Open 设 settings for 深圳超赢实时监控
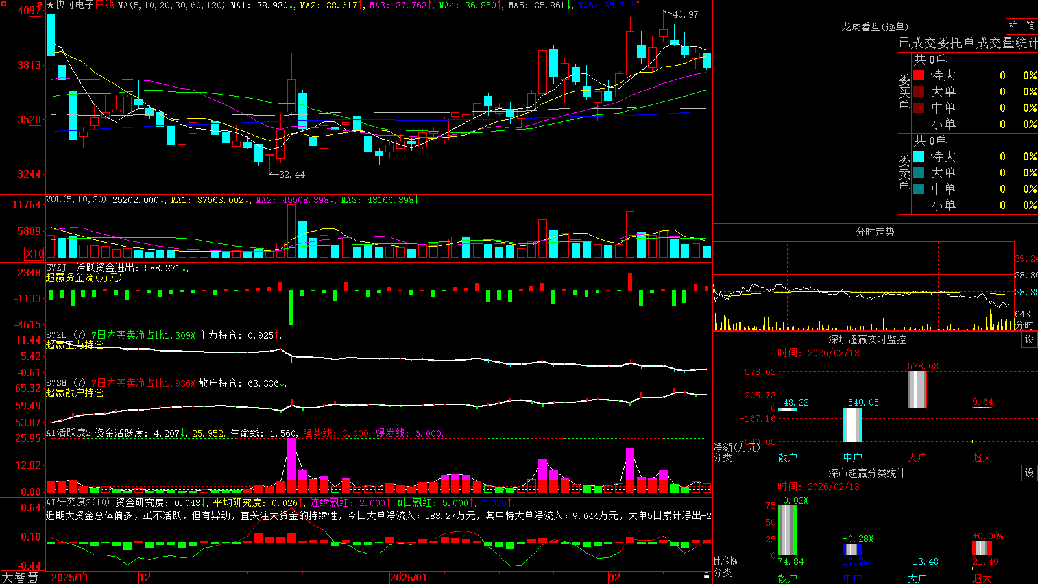The width and height of the screenshot is (1038, 584). [1030, 339]
